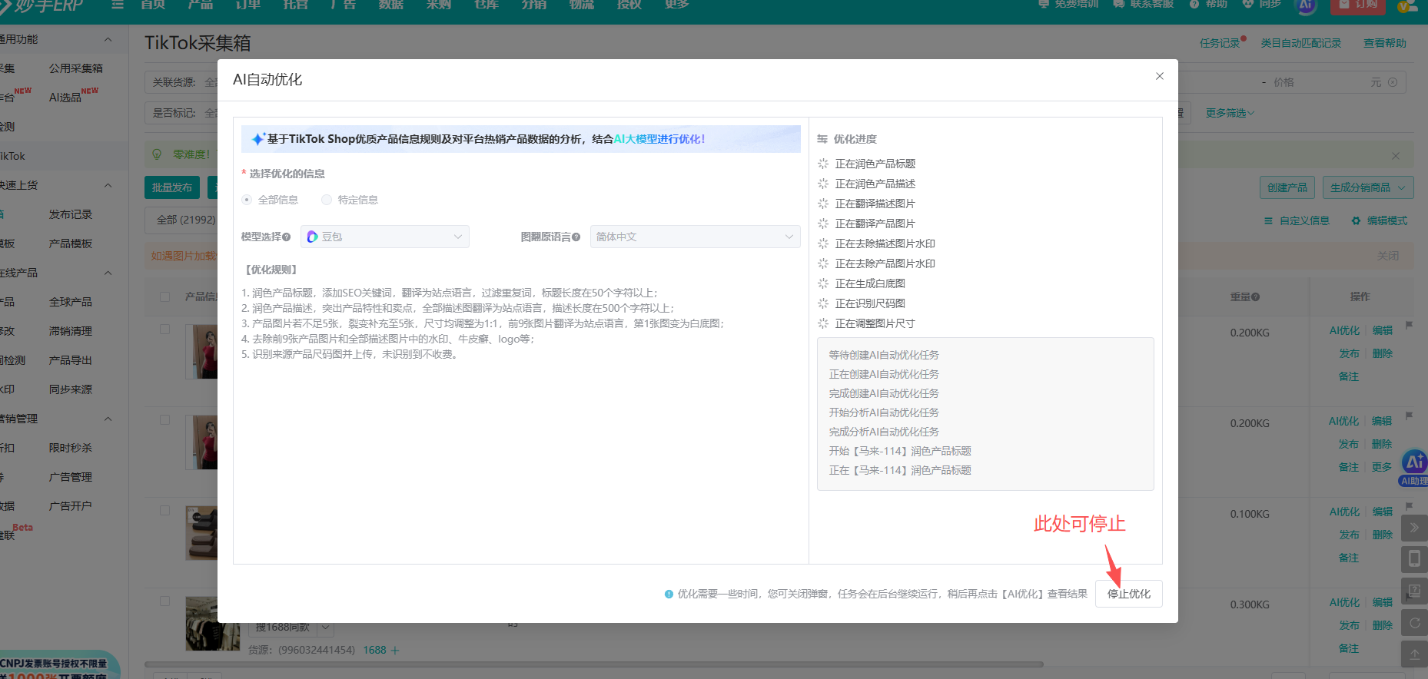Click the mobile phone icon on right edge
1428x679 pixels.
(1414, 559)
